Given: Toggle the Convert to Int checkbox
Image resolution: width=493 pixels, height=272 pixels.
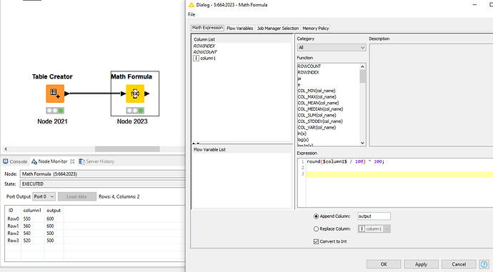Looking at the screenshot, I should (316, 241).
